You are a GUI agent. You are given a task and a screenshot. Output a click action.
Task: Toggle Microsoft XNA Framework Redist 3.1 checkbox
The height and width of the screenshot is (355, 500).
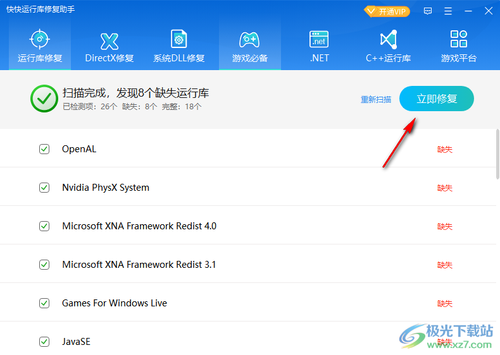click(44, 265)
